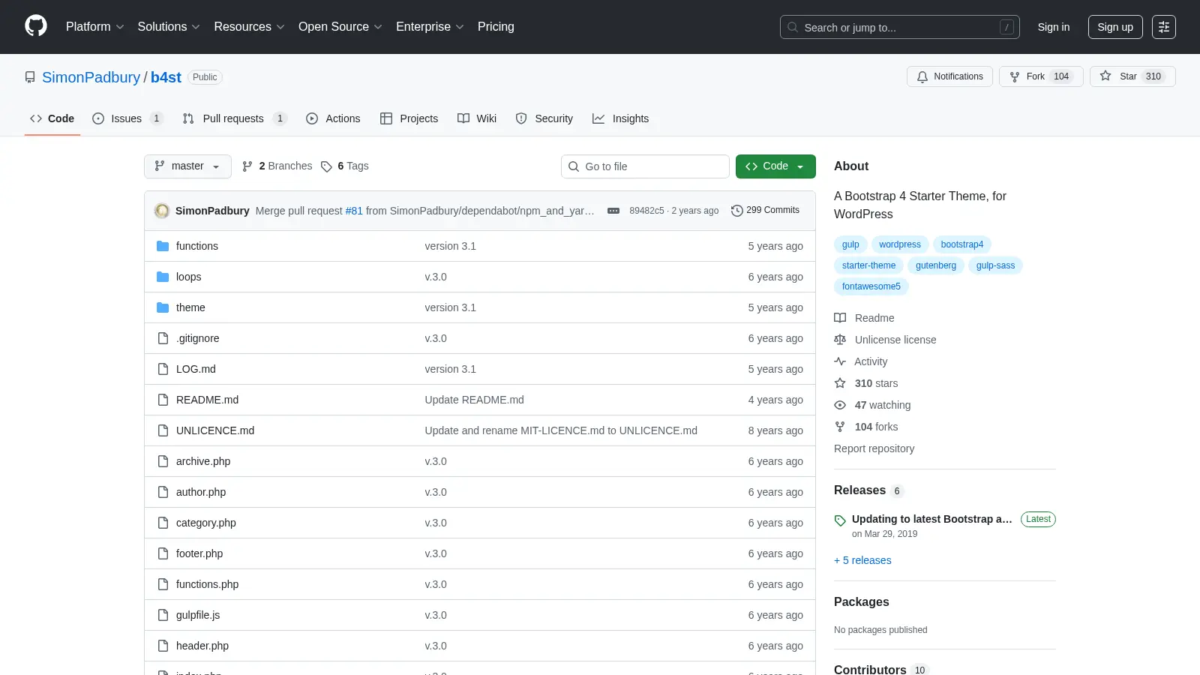Click the commit history clock icon

click(737, 211)
